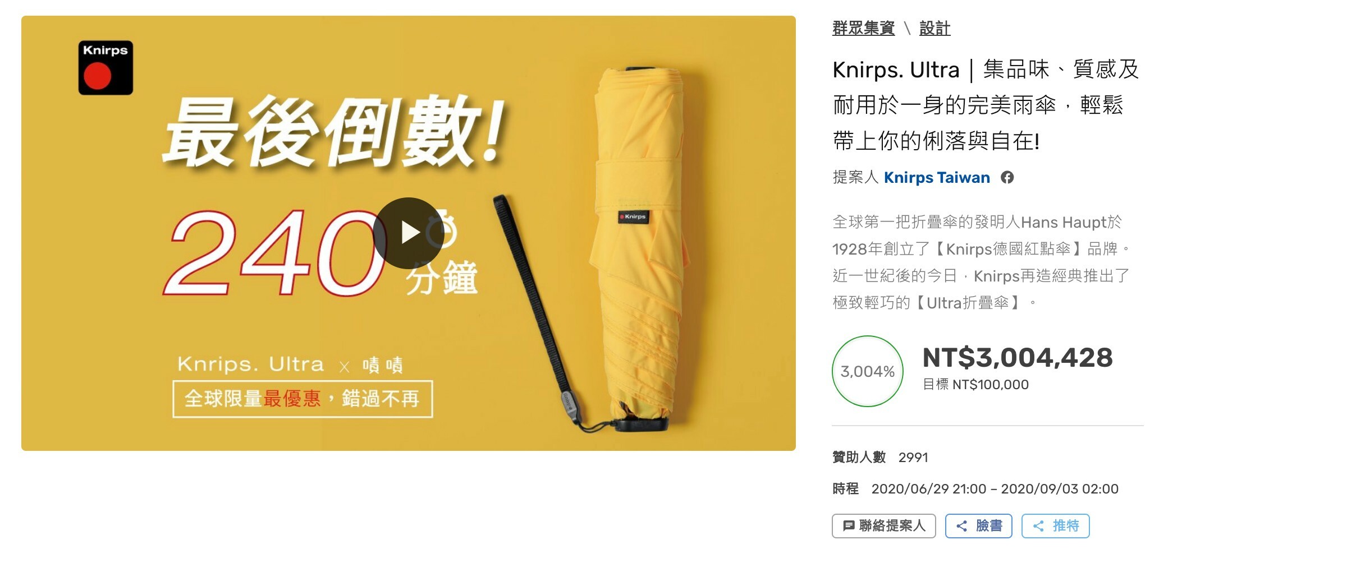Click the yellow folded umbrella image
This screenshot has height=572, width=1356.
tap(637, 247)
